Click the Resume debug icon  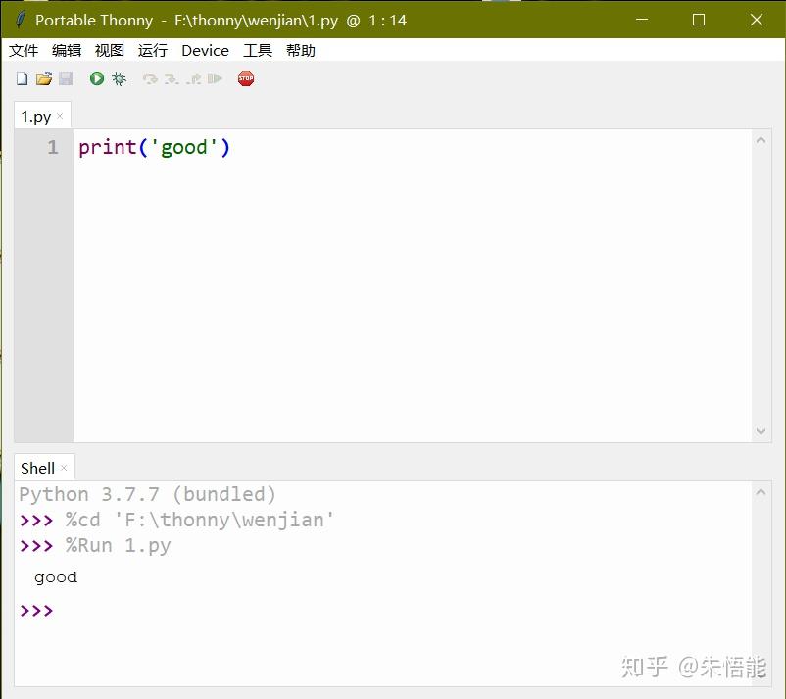click(x=215, y=78)
